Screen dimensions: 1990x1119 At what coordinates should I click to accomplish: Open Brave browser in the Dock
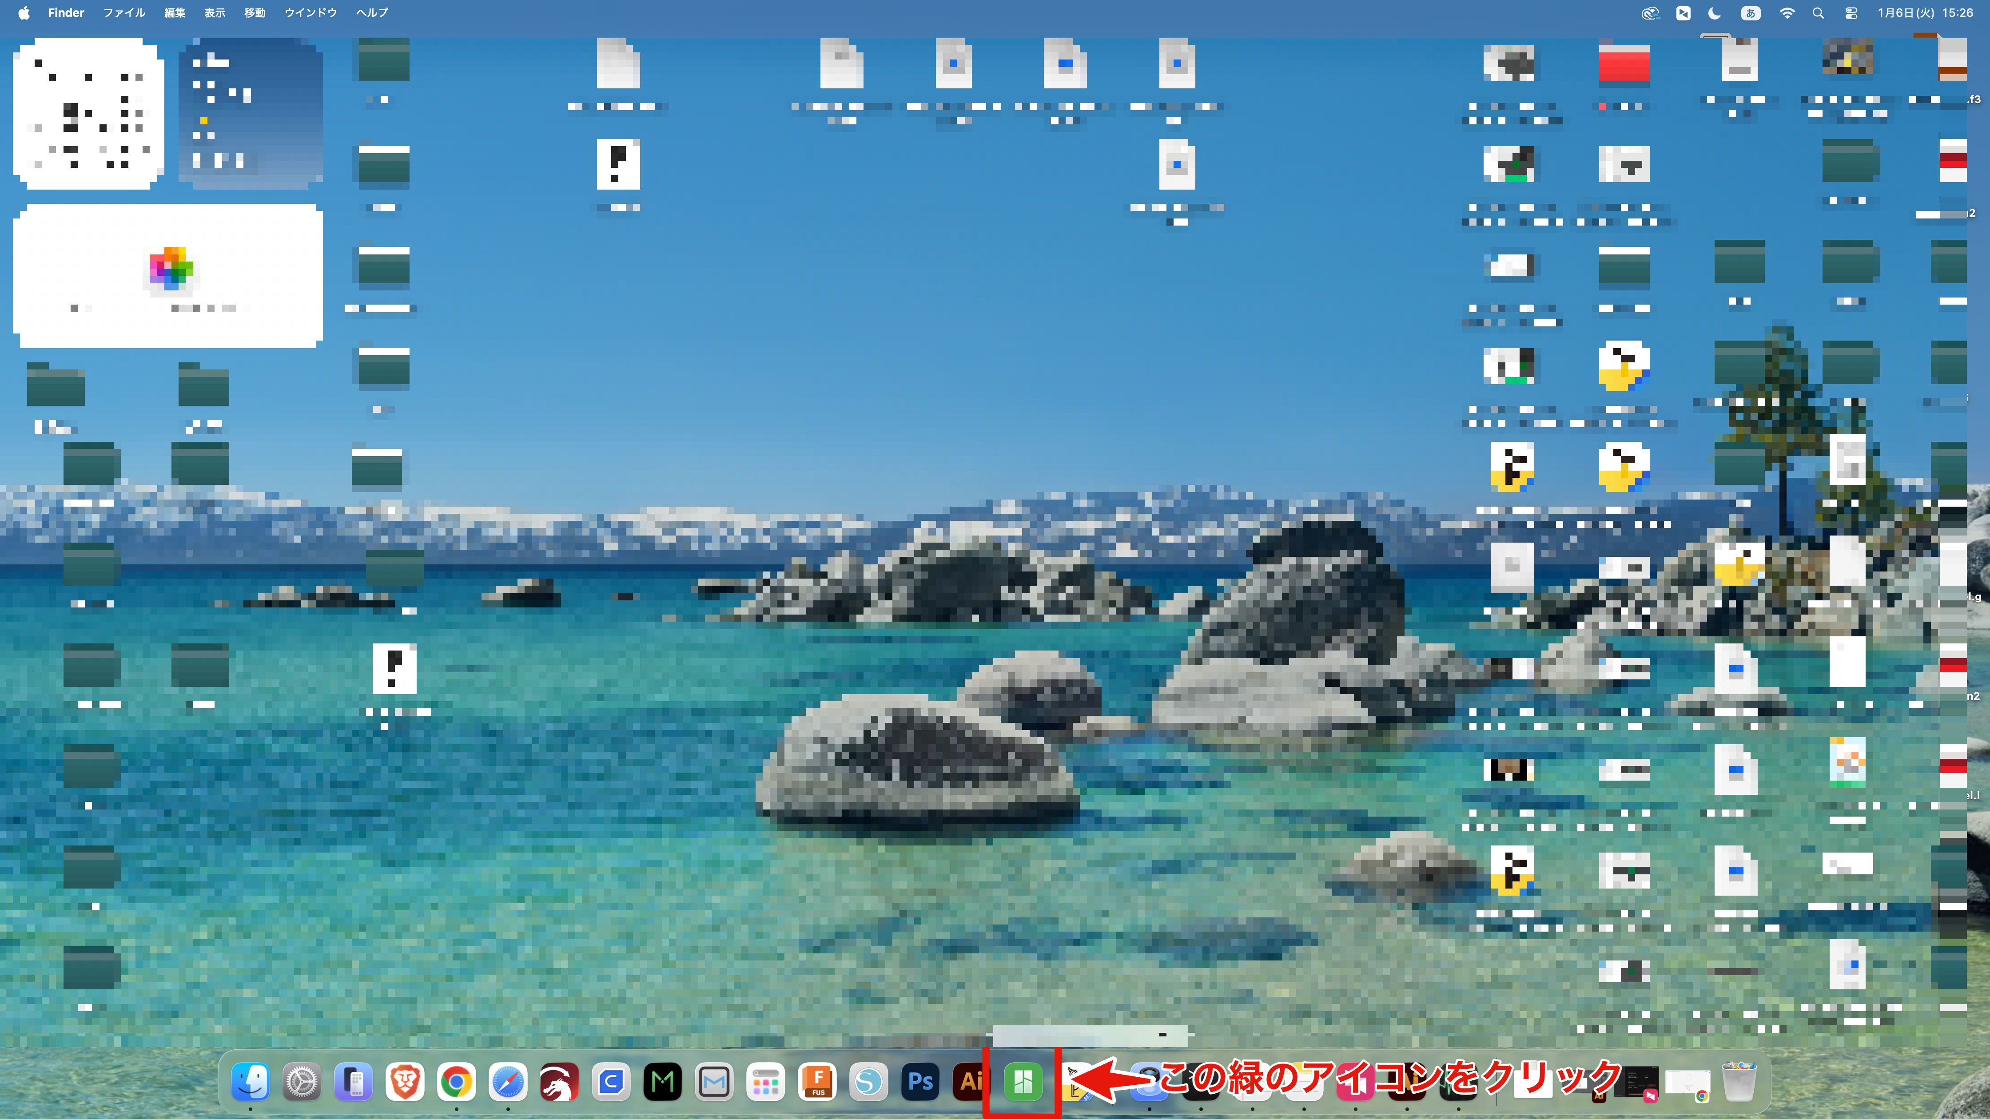(x=405, y=1082)
